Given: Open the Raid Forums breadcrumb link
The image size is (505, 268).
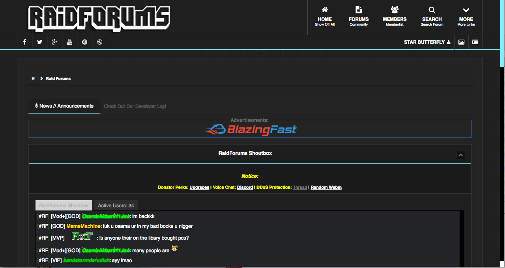Looking at the screenshot, I should coord(58,78).
